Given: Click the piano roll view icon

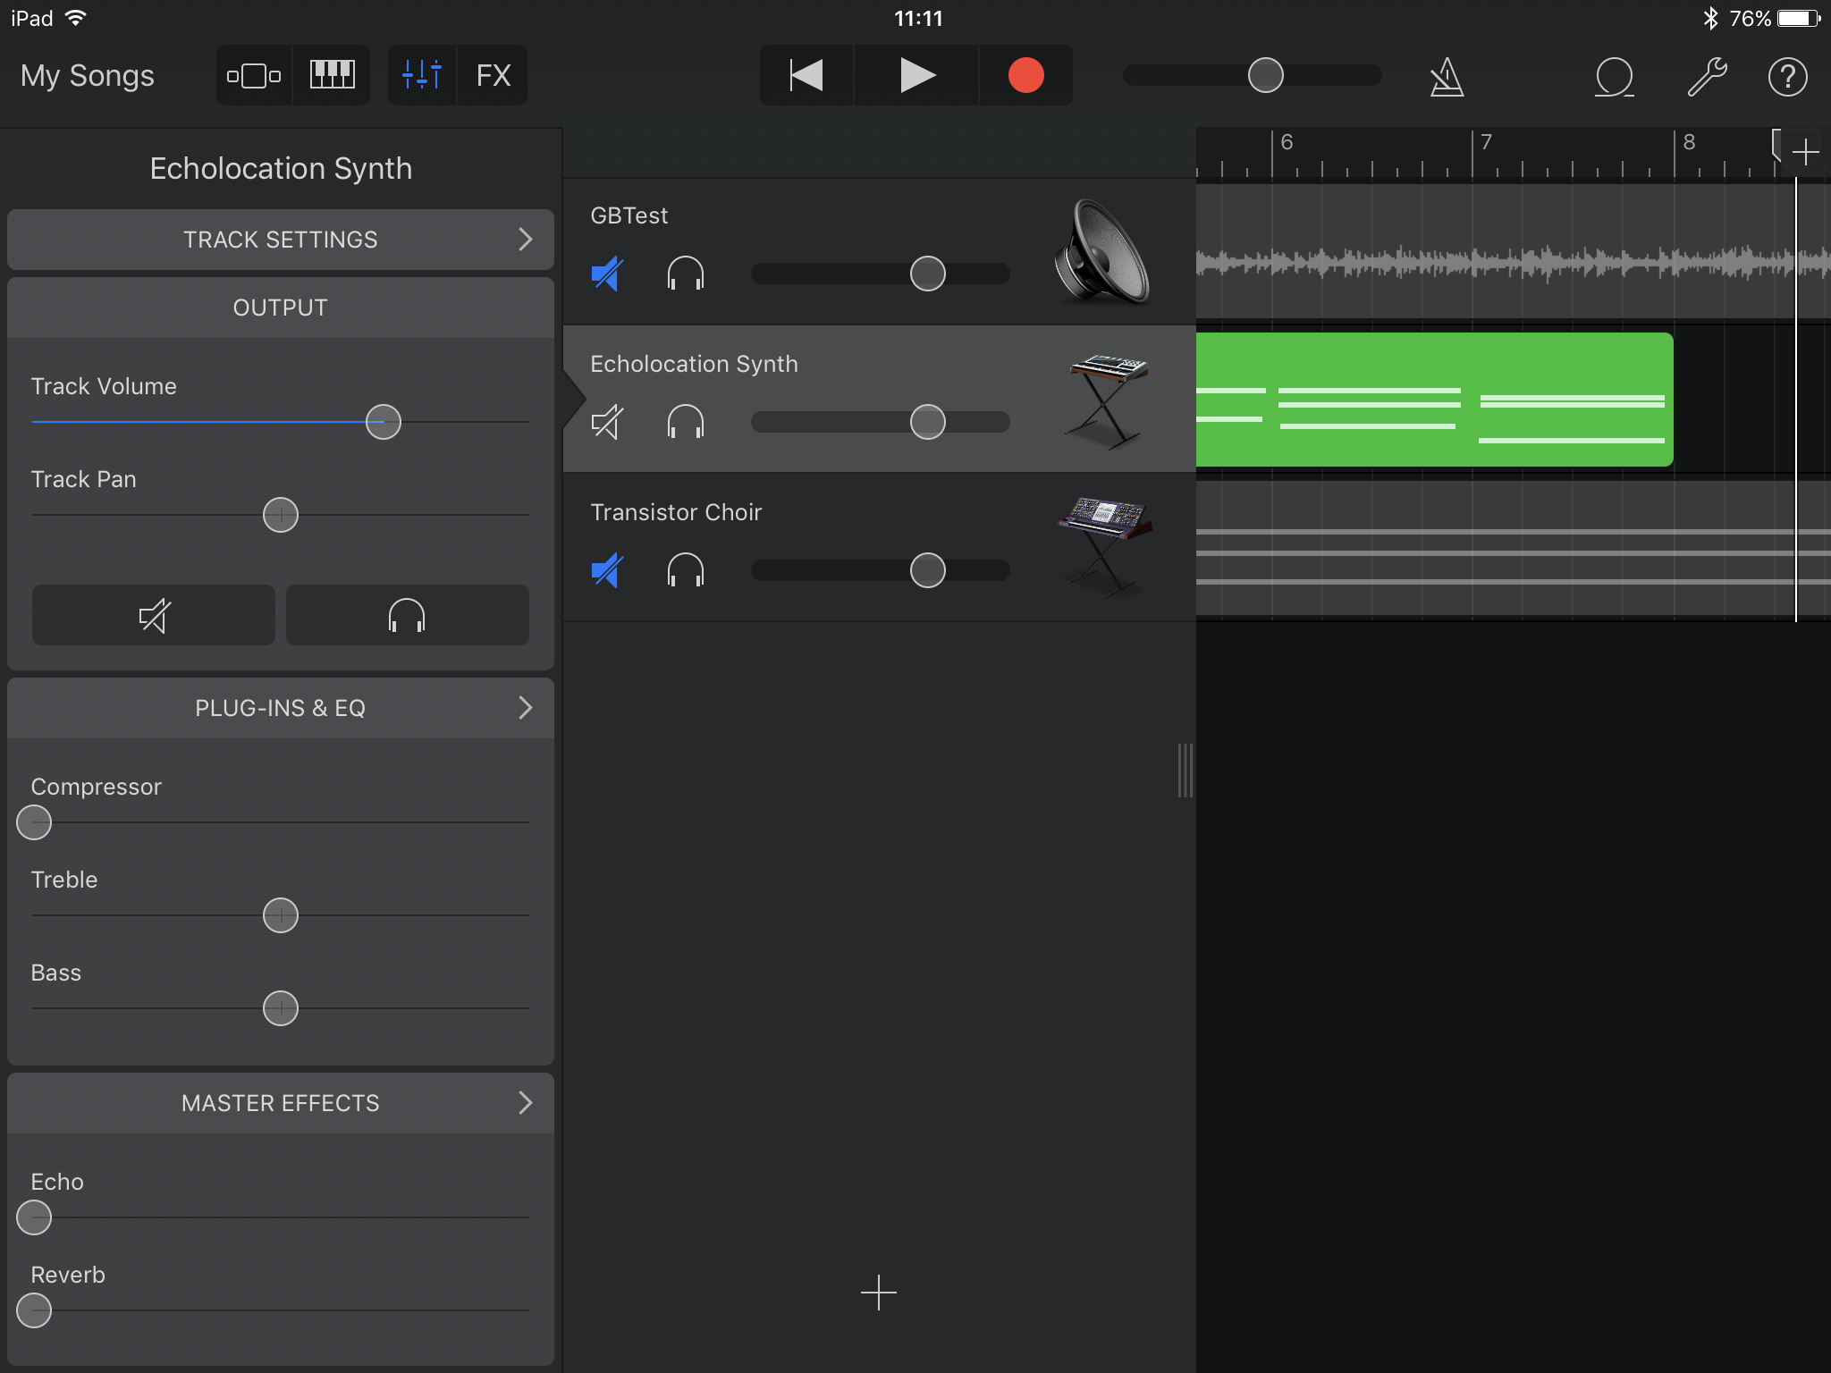Looking at the screenshot, I should tap(334, 75).
